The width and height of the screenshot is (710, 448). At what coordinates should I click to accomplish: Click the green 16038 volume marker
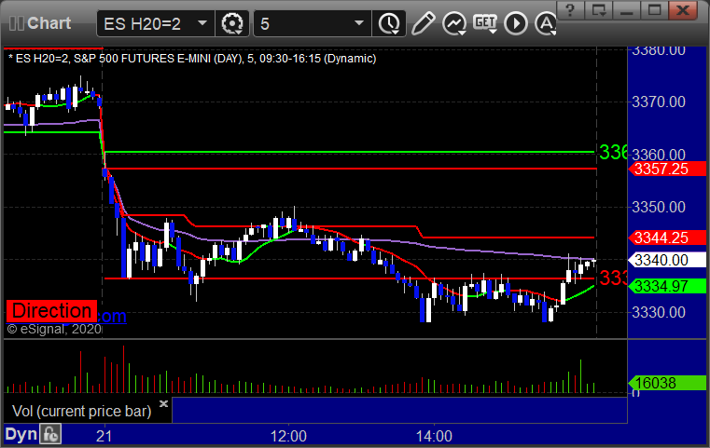click(667, 384)
